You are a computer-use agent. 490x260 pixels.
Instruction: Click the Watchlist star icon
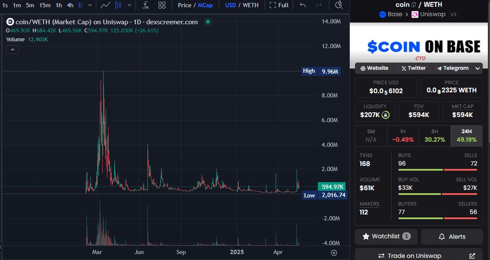pyautogui.click(x=366, y=237)
